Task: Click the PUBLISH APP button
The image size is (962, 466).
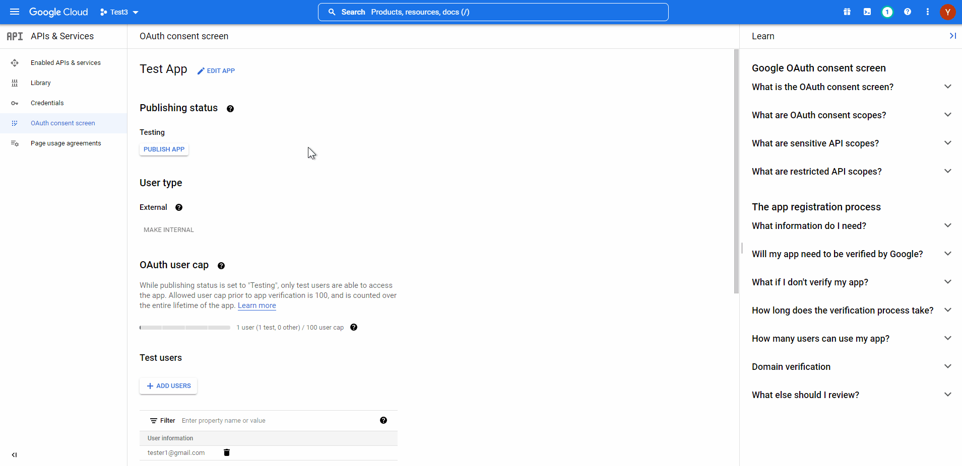Action: 164,149
